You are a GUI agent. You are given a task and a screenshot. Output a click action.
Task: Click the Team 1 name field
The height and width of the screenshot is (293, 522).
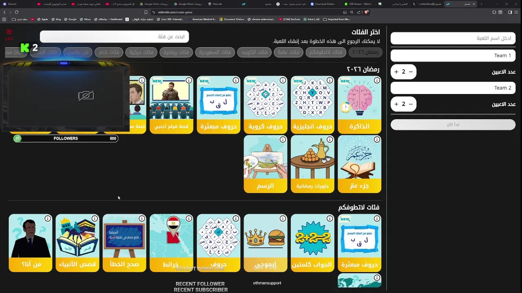coord(453,55)
